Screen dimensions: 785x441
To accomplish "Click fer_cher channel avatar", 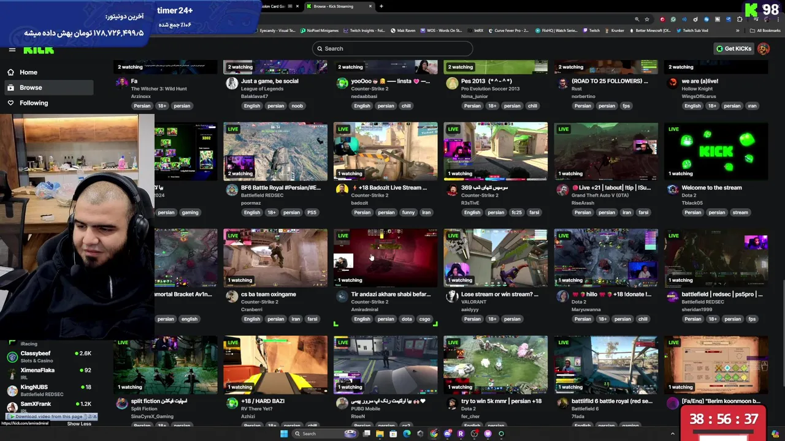I will click(x=452, y=403).
